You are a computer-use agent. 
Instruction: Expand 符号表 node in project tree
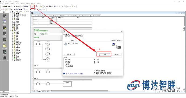(x=13, y=18)
